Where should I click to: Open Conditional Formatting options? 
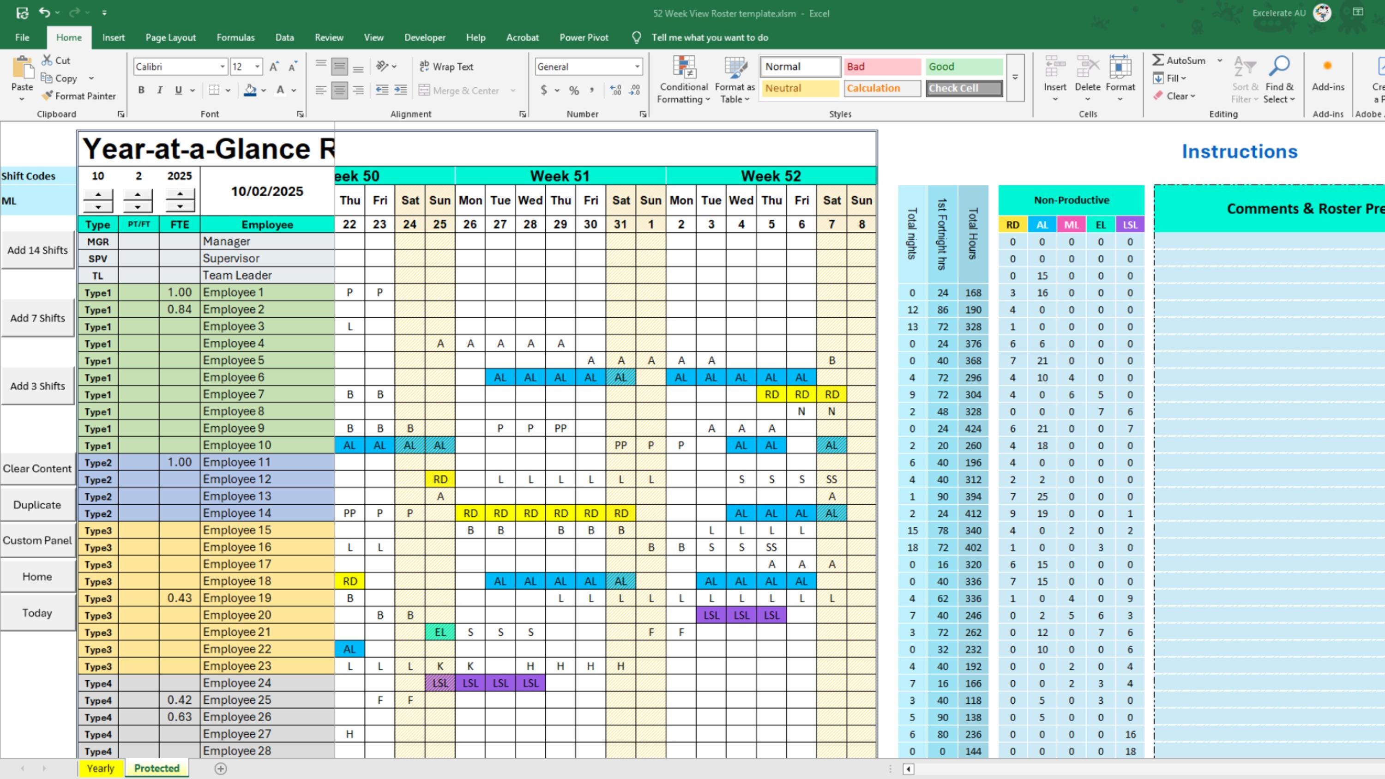(683, 79)
